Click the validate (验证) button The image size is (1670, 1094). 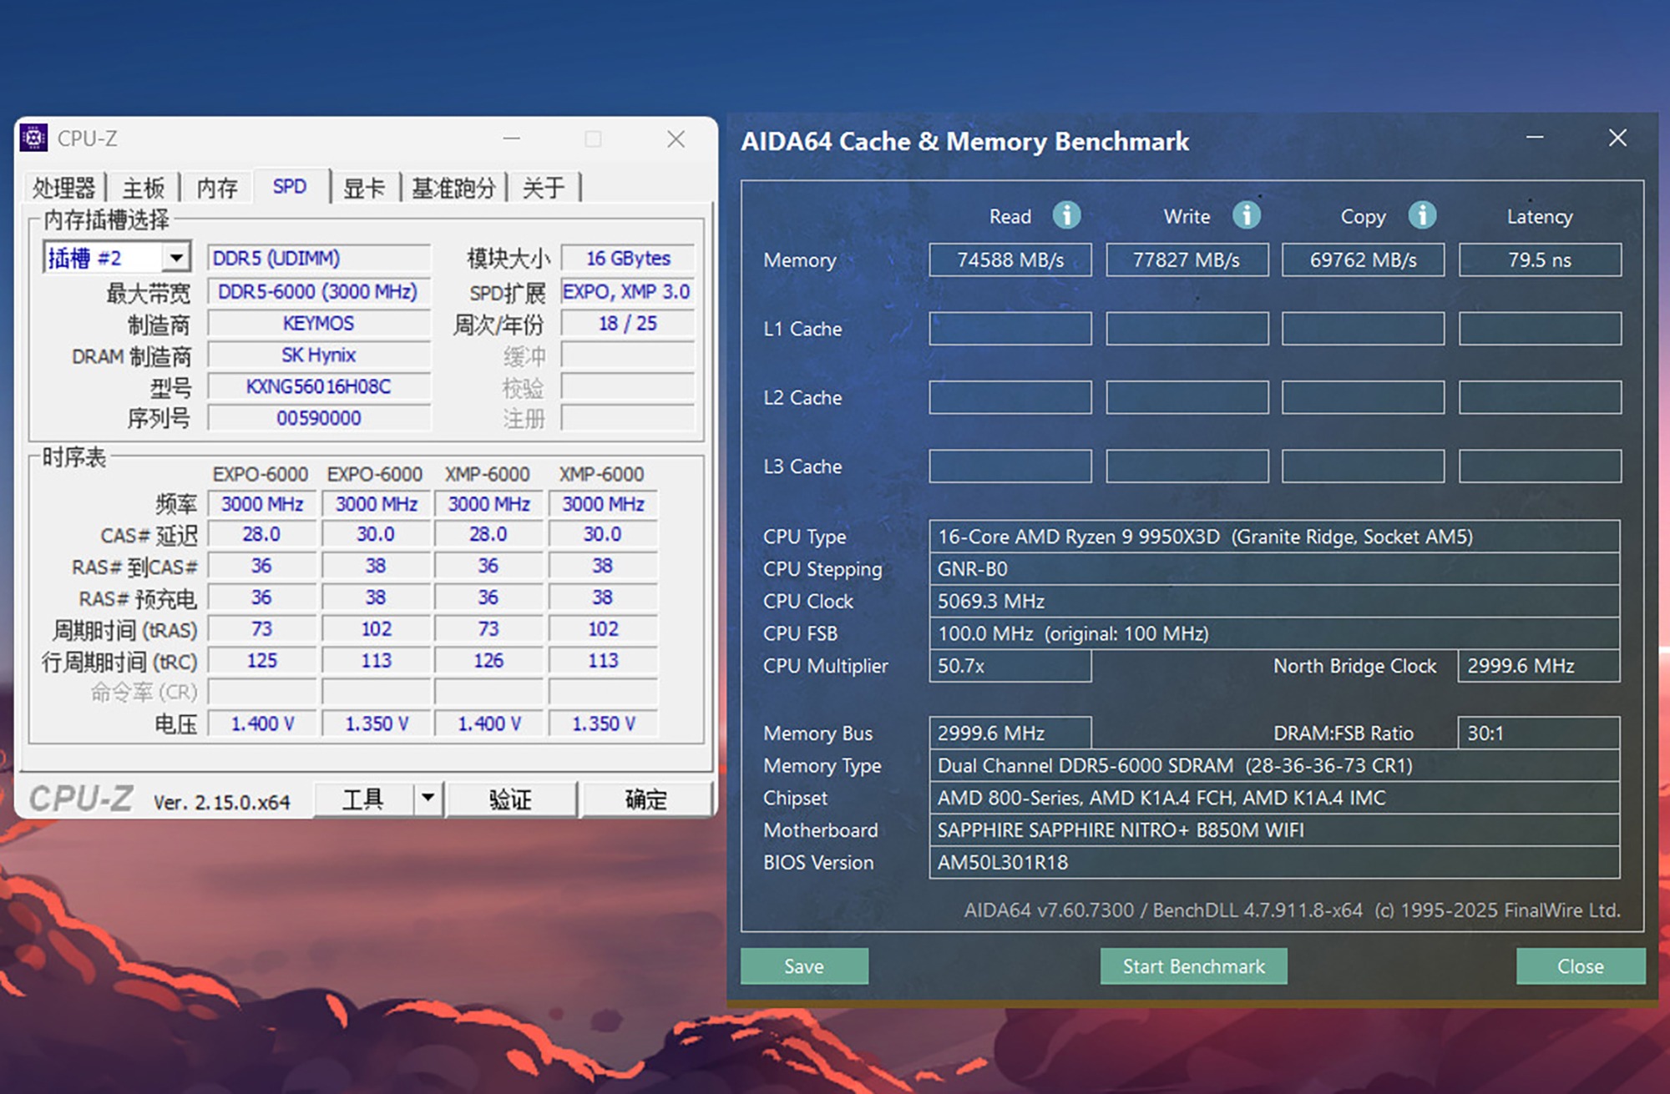point(510,799)
